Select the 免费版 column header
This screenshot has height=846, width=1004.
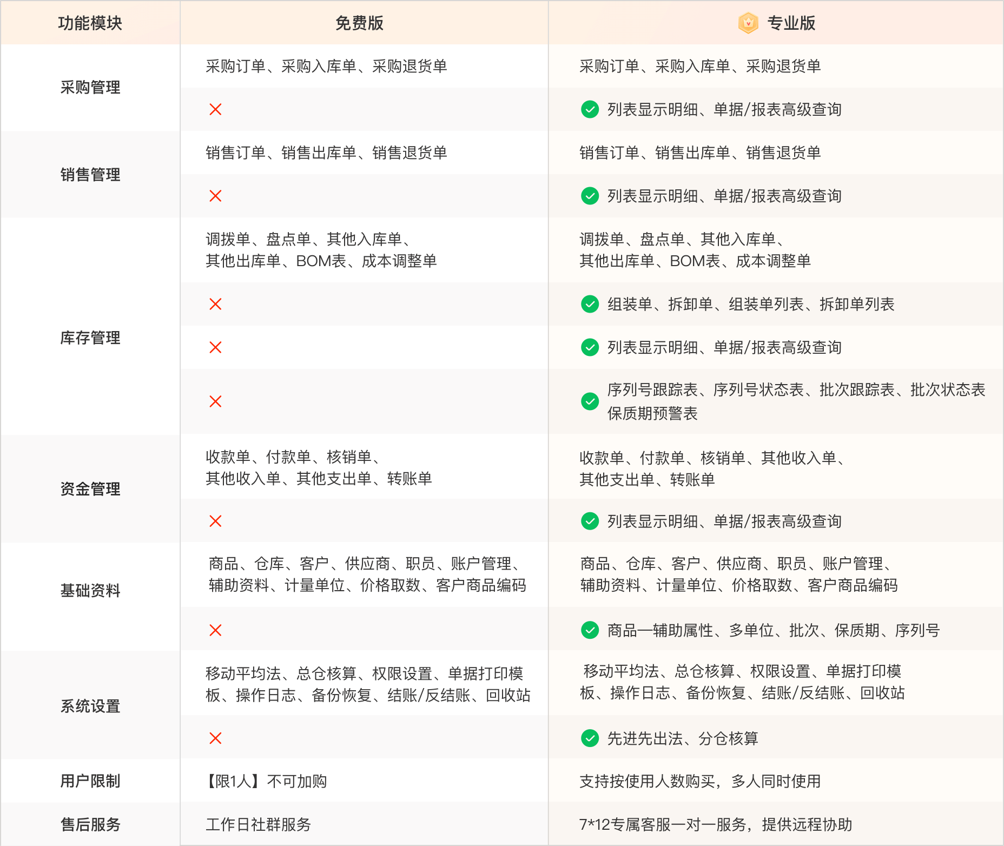(x=359, y=23)
